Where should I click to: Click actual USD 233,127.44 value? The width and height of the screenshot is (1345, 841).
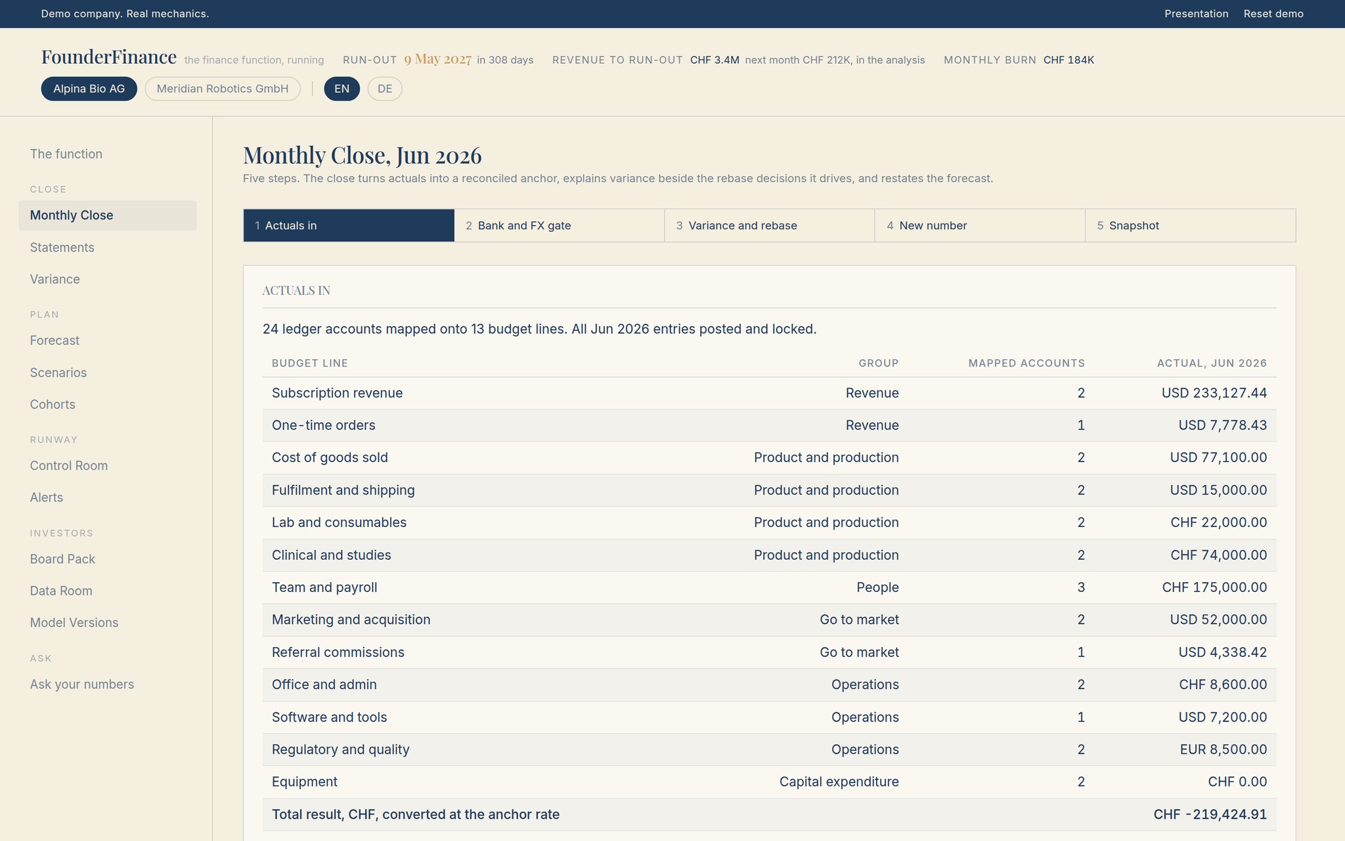click(1214, 393)
